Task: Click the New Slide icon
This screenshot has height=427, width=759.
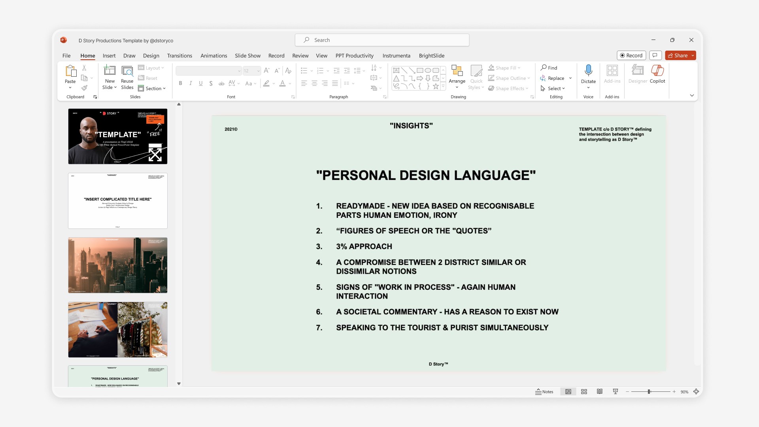Action: coord(110,71)
